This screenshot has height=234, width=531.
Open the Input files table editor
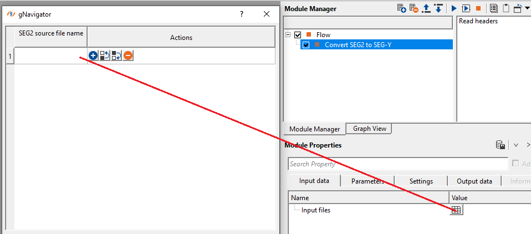[x=456, y=210]
